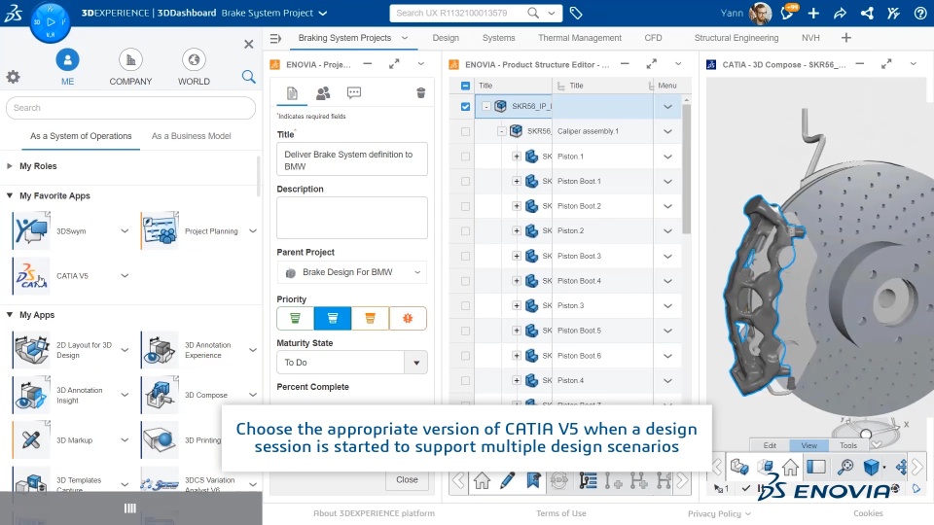Screen dimensions: 934x525
Task: Click the pencil edit icon in Product Structure toolbar
Action: [x=508, y=479]
